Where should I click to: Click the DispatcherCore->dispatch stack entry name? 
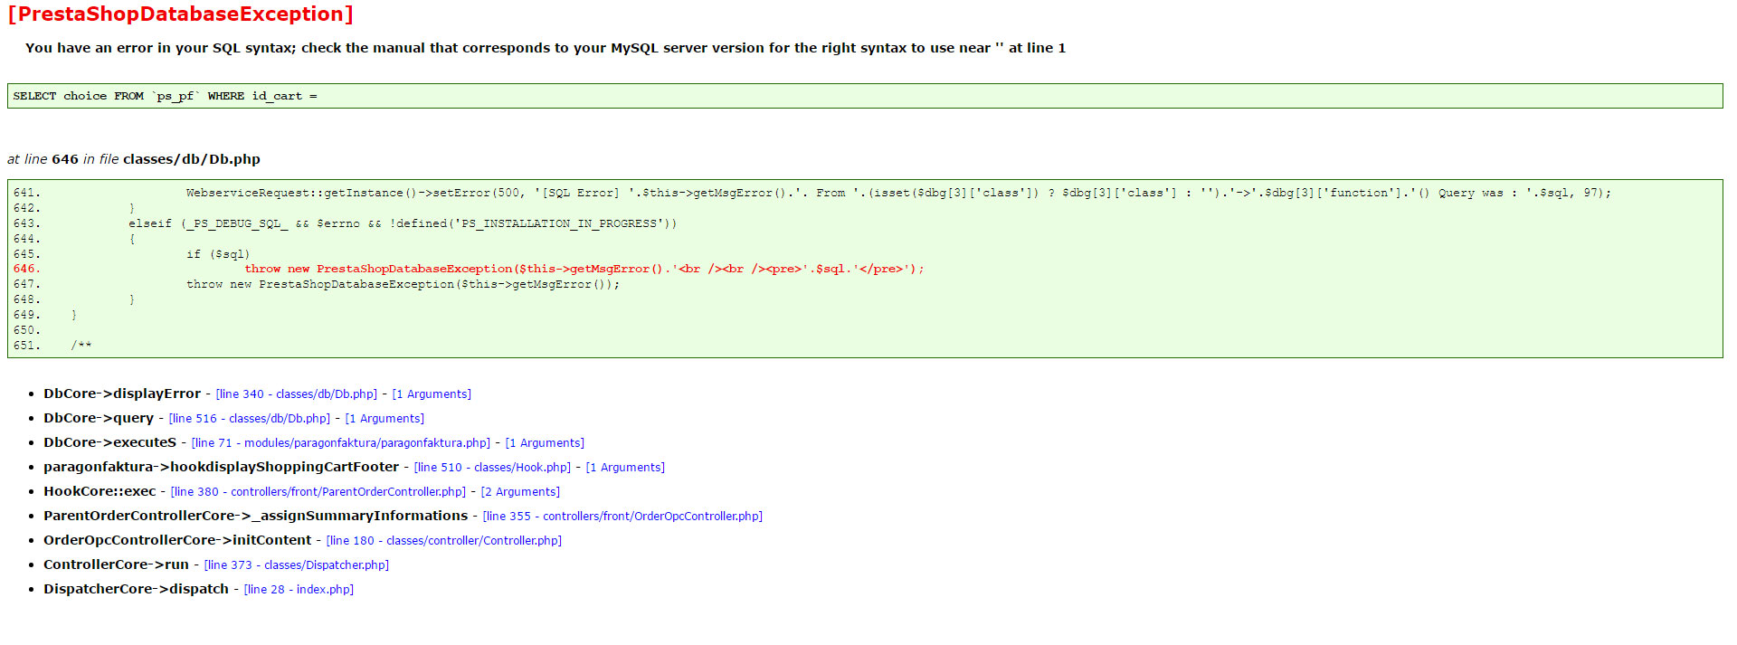(137, 590)
